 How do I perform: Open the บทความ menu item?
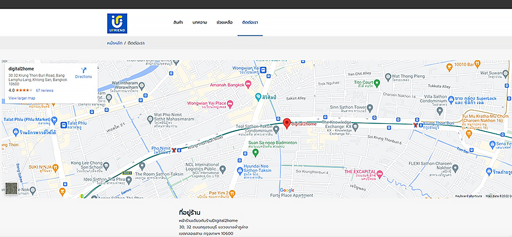(x=199, y=22)
